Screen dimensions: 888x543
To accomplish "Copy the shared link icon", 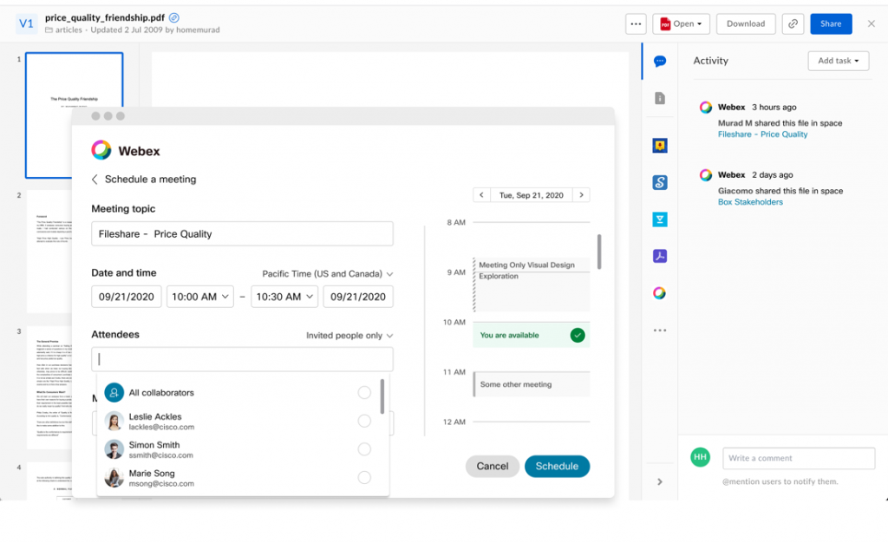I will click(793, 23).
